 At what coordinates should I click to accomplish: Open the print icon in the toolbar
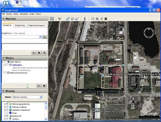click(x=97, y=19)
